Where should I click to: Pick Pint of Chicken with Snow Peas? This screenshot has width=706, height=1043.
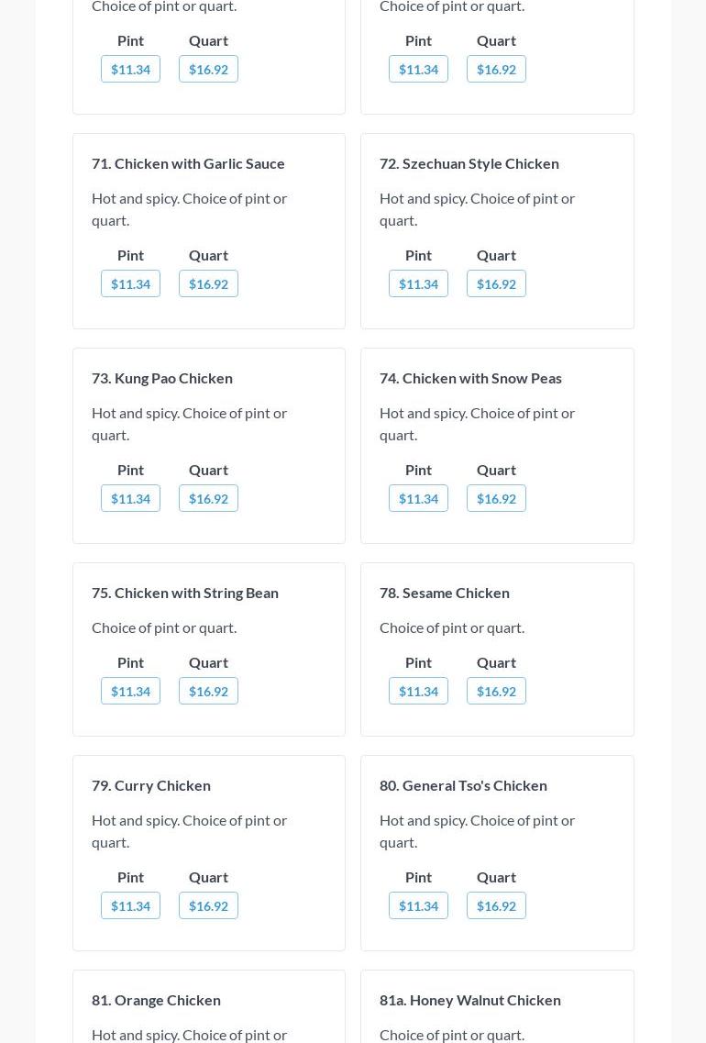click(x=418, y=498)
